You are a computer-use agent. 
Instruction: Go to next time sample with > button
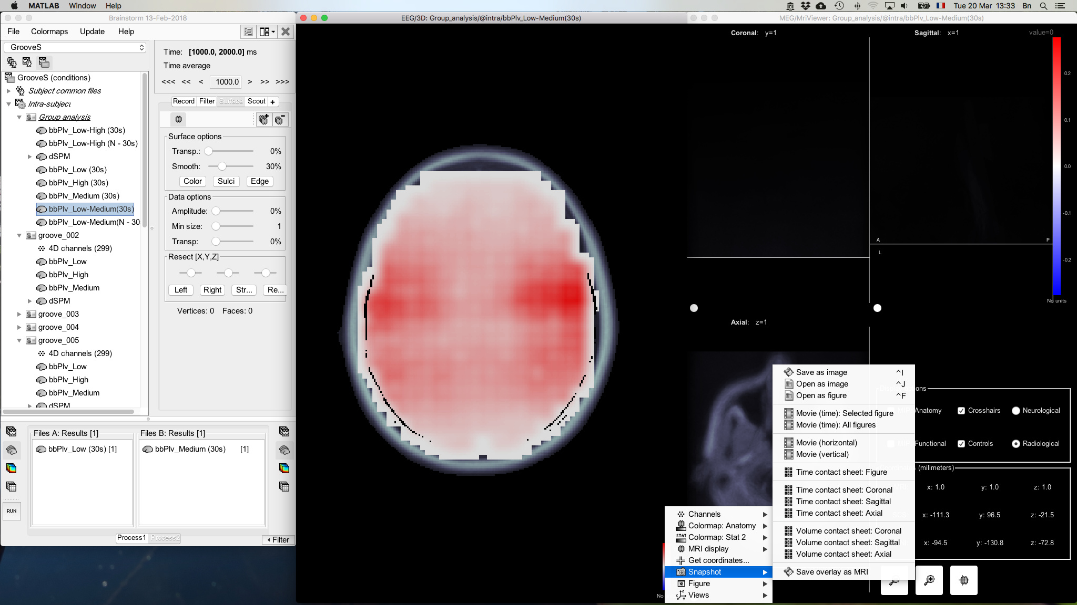250,81
